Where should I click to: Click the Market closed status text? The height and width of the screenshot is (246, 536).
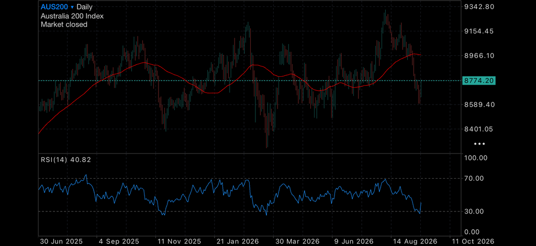coord(64,25)
